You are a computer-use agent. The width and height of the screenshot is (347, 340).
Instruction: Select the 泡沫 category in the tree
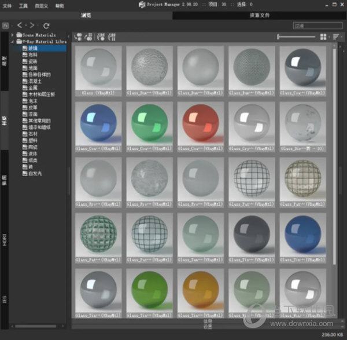tap(33, 101)
